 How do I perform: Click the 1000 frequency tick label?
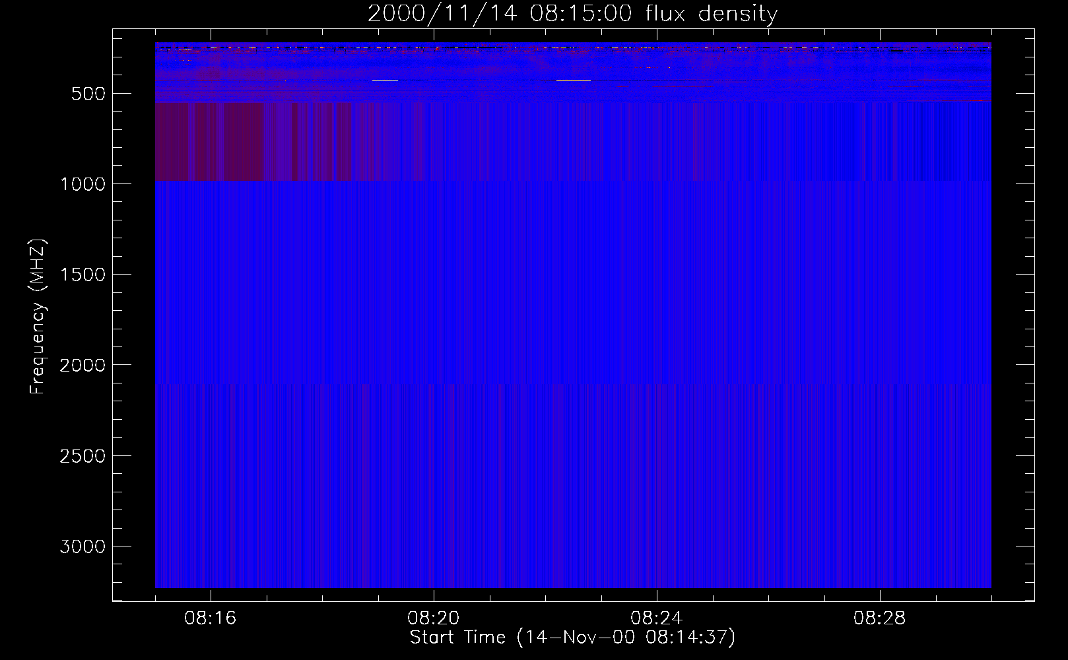tap(83, 184)
